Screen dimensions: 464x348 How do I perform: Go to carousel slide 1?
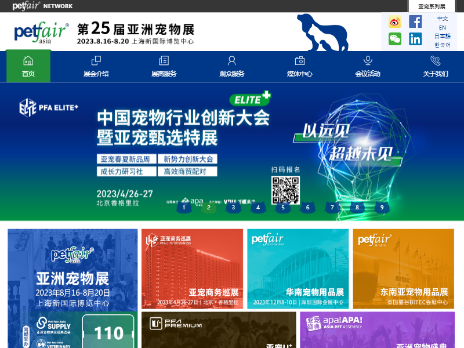(x=184, y=207)
